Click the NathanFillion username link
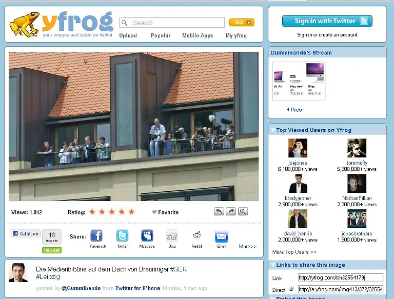Image resolution: width=394 pixels, height=299 pixels. (x=357, y=198)
